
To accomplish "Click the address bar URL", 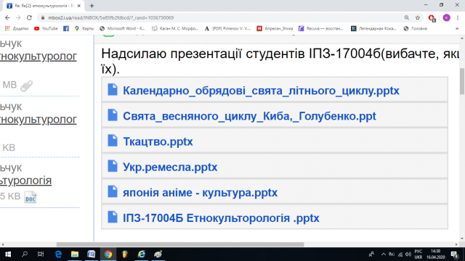I will [111, 17].
